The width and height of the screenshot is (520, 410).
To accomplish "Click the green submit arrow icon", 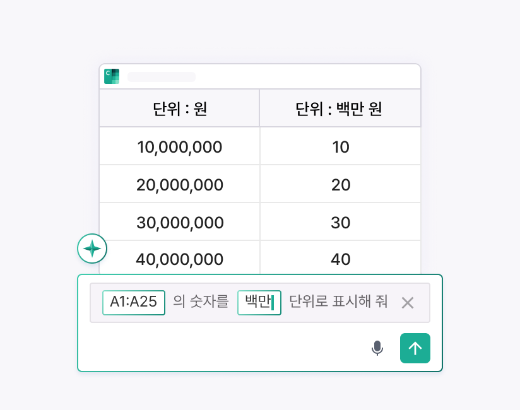I will 415,348.
